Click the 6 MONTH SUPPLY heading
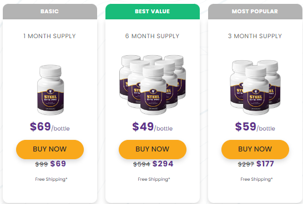303x204 pixels. click(x=152, y=36)
